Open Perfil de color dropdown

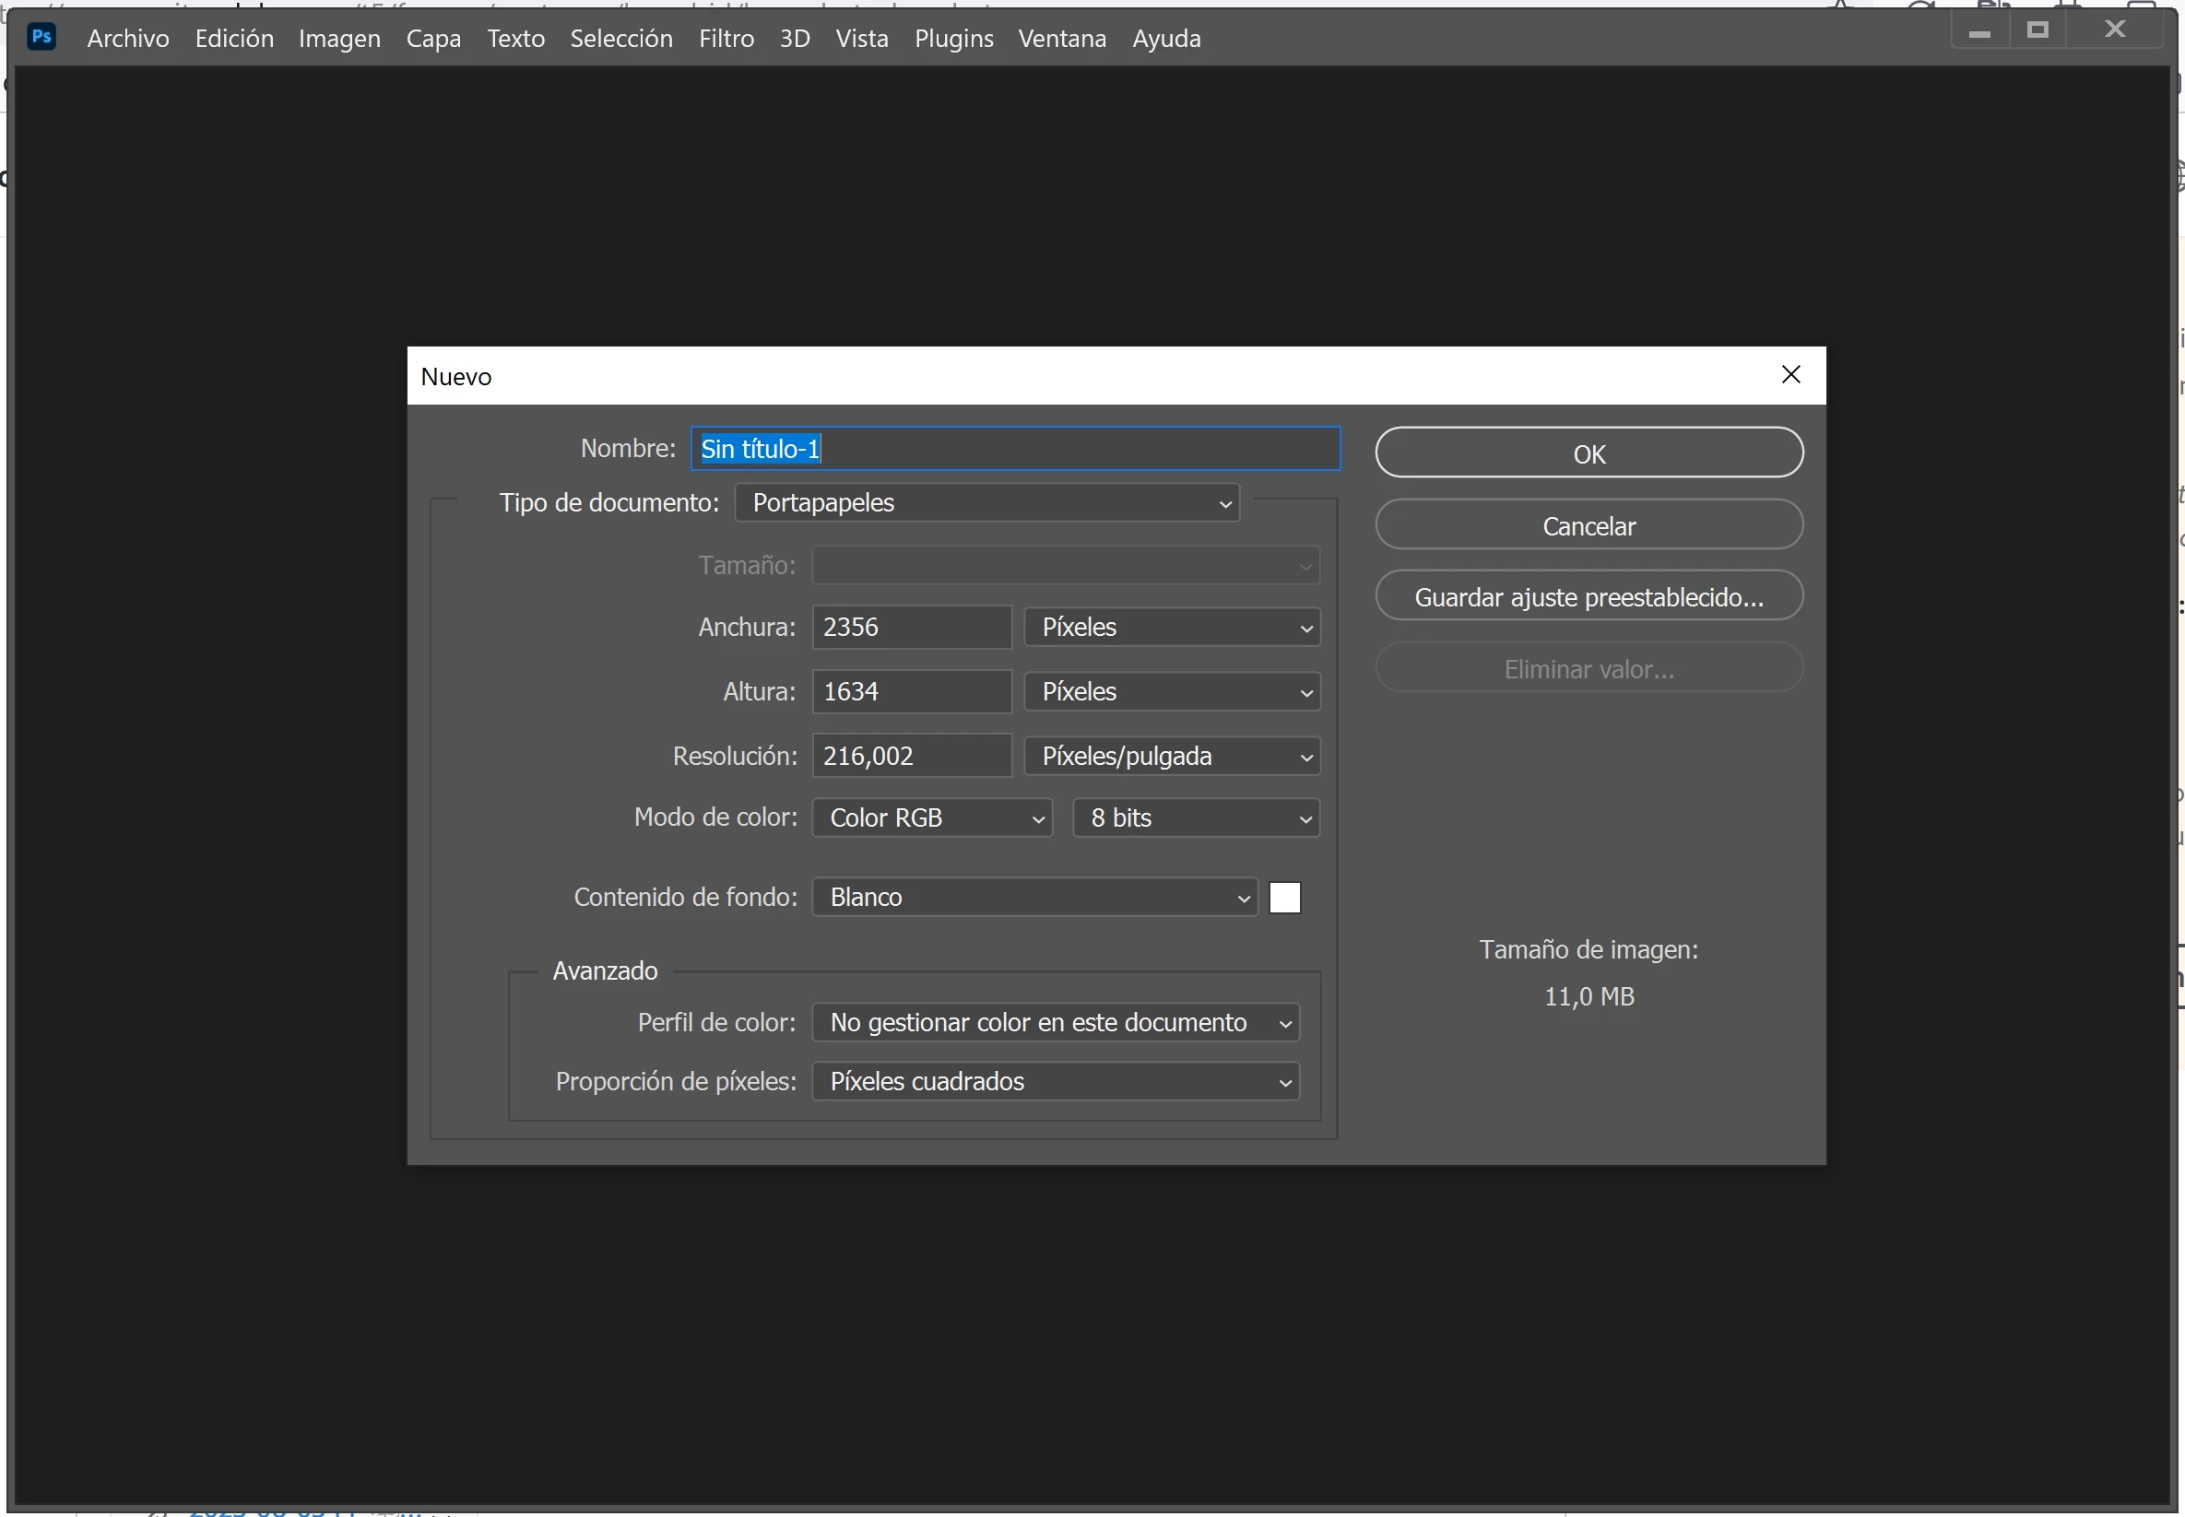1055,1022
